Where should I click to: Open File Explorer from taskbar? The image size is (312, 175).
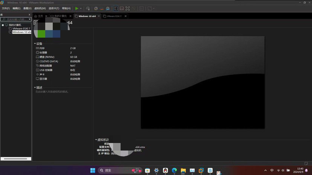pyautogui.click(x=183, y=170)
